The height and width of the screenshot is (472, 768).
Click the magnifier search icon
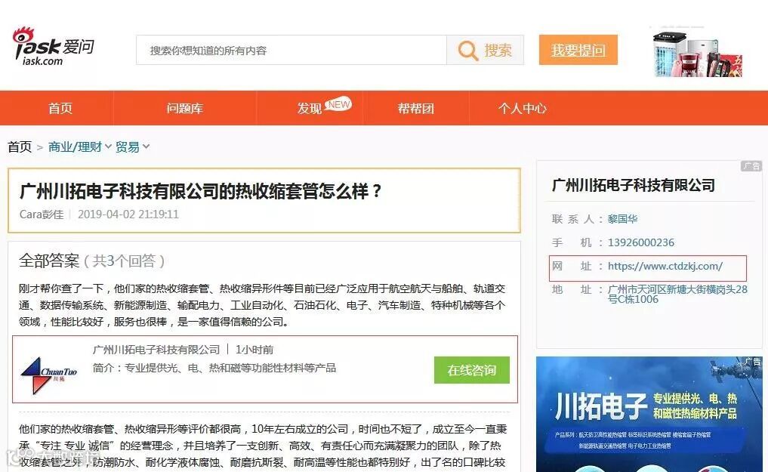467,51
